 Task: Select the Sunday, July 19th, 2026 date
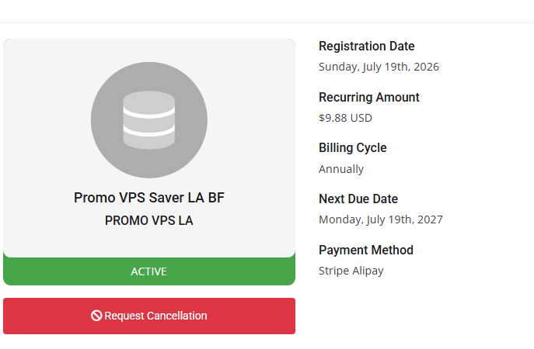(379, 67)
